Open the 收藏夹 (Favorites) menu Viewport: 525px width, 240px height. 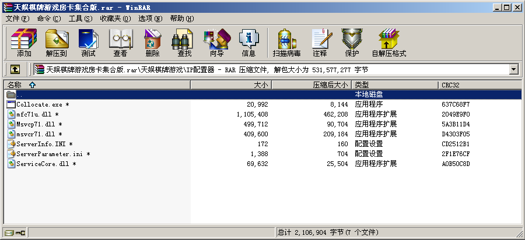pos(113,19)
